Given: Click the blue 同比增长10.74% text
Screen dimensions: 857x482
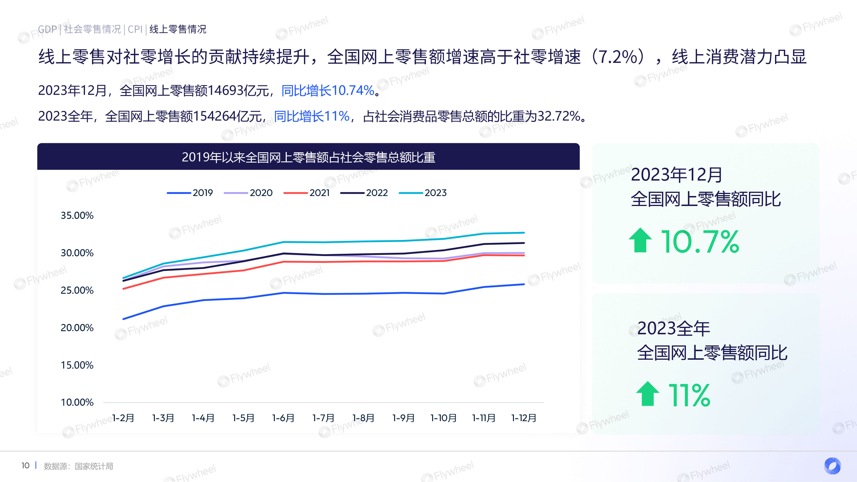Looking at the screenshot, I should coord(328,91).
